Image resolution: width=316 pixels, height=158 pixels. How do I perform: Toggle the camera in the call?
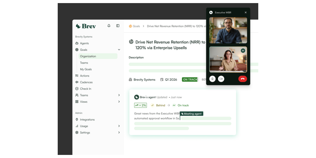221,79
